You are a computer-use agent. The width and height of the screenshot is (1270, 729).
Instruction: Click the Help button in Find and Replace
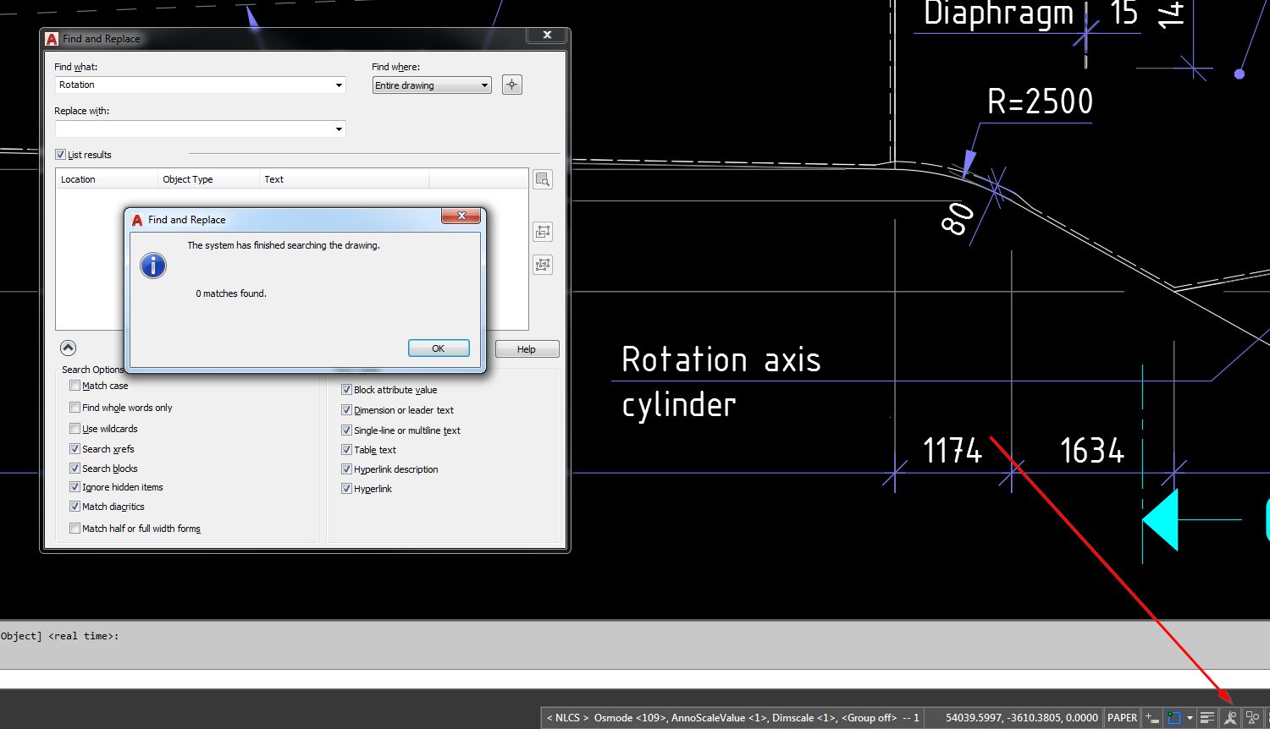click(x=527, y=348)
